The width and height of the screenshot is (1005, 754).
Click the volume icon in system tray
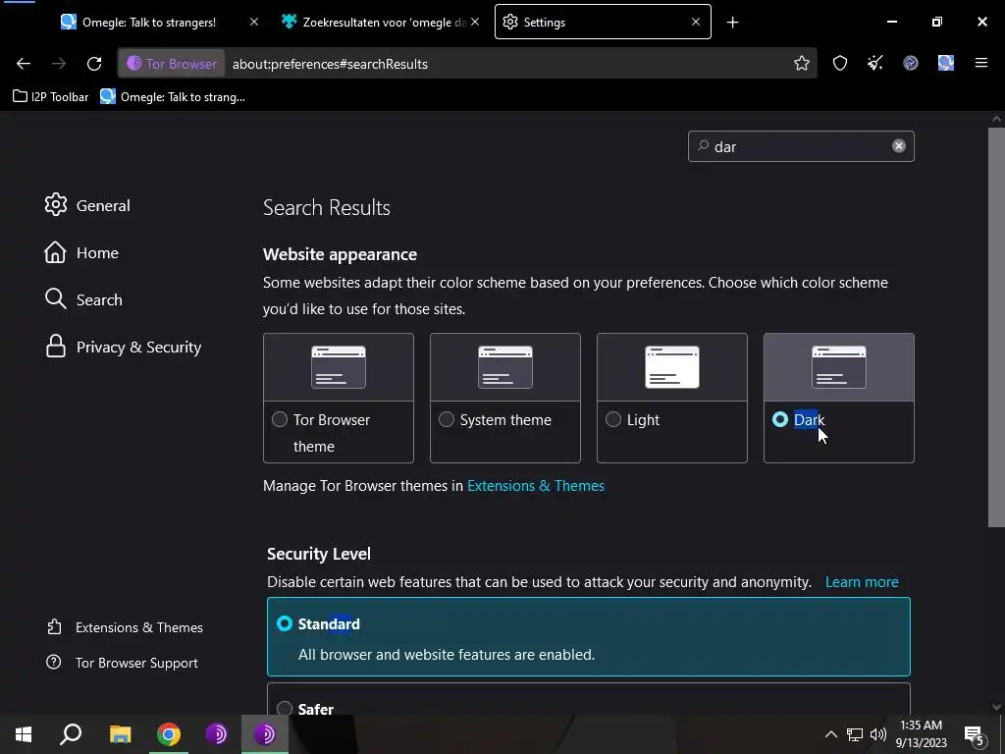pyautogui.click(x=878, y=734)
